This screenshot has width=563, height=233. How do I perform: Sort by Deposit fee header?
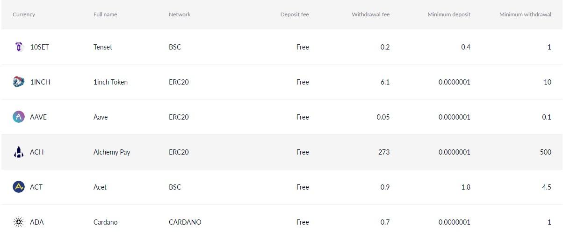(295, 14)
